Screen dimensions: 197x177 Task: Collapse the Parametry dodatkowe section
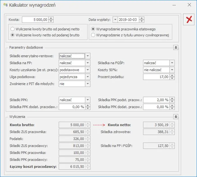[175, 47]
